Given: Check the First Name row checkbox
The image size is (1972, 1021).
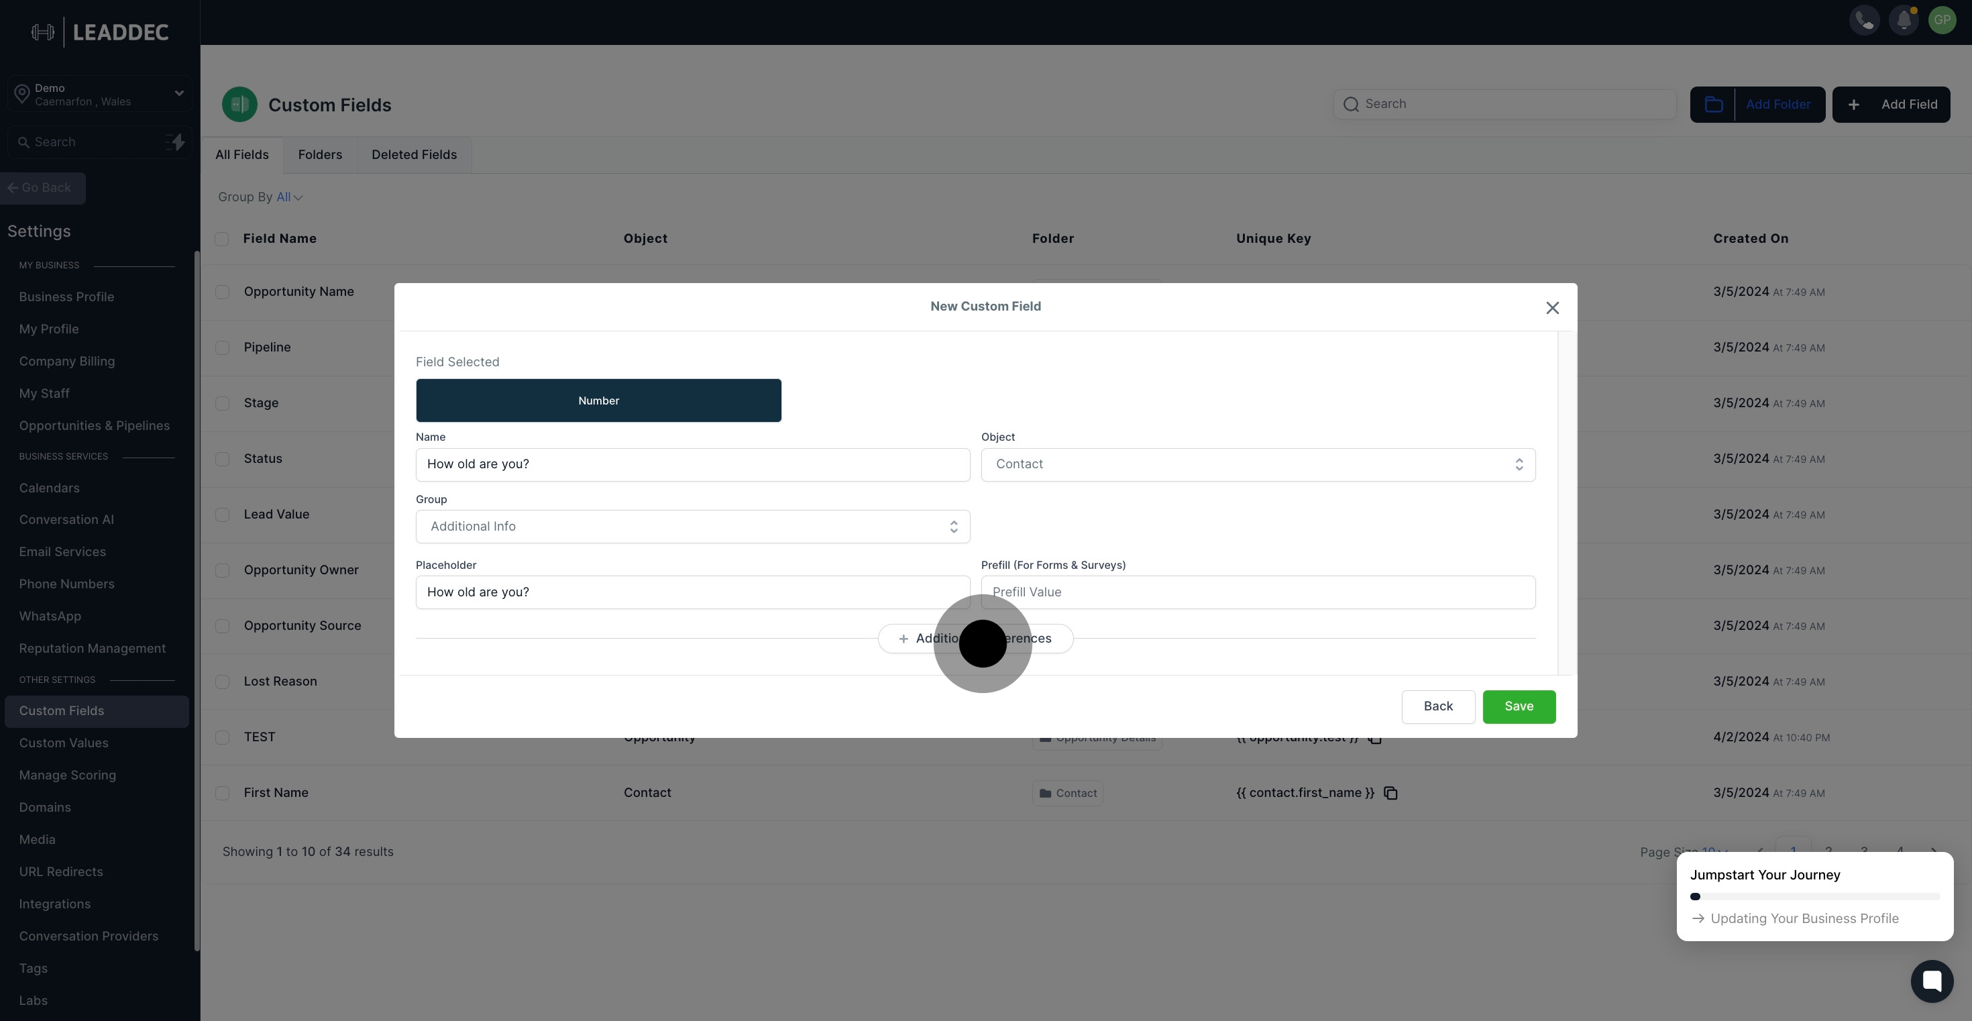Looking at the screenshot, I should tap(222, 794).
